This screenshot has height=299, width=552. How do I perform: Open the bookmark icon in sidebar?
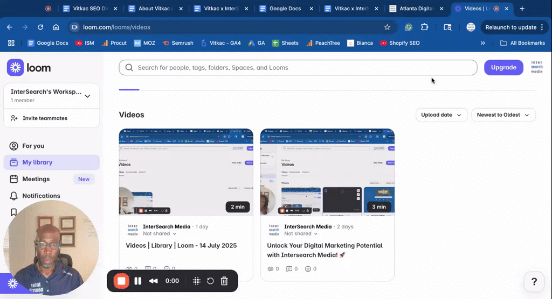[13, 212]
